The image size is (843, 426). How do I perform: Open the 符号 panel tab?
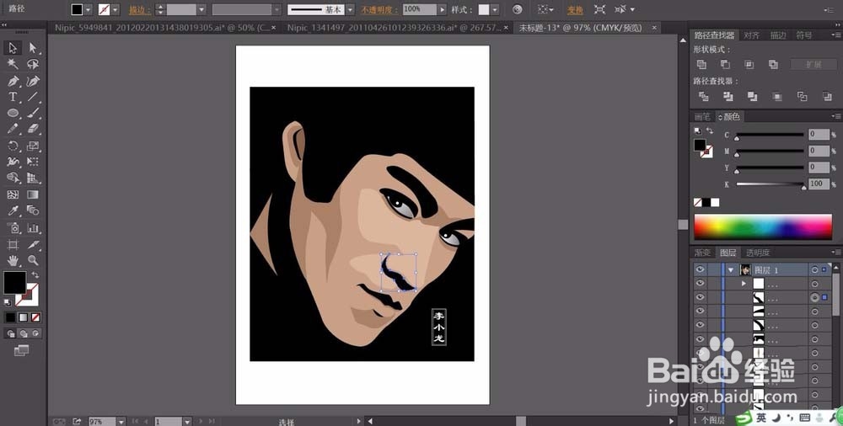804,35
